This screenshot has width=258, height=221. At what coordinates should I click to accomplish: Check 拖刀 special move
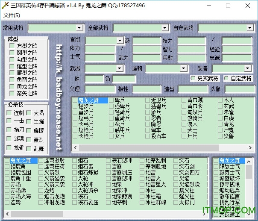9,130
